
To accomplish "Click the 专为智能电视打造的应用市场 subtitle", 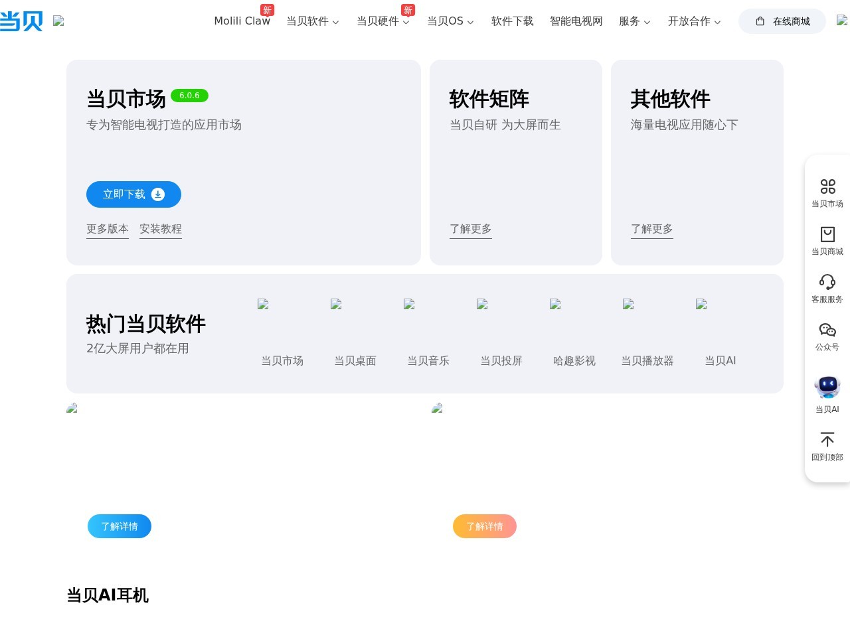I will (x=164, y=125).
